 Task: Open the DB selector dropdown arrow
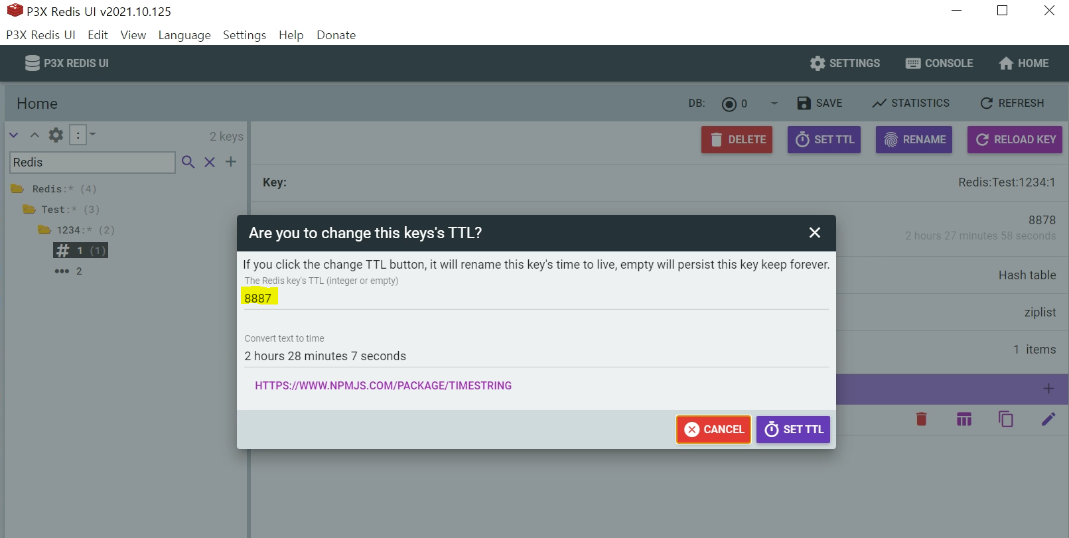click(774, 103)
